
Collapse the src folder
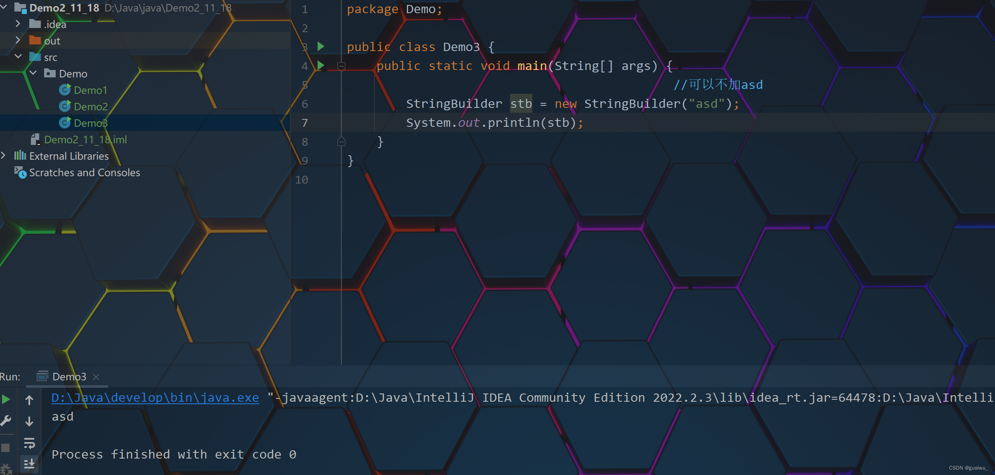click(x=18, y=57)
